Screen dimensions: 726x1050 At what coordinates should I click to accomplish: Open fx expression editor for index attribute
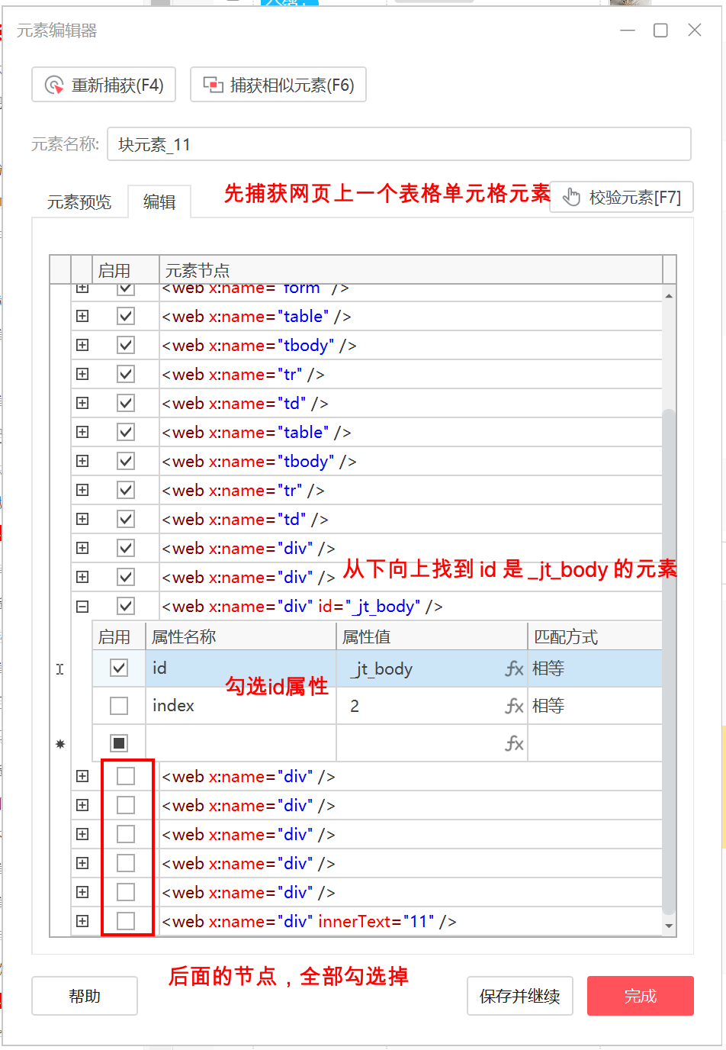click(515, 707)
